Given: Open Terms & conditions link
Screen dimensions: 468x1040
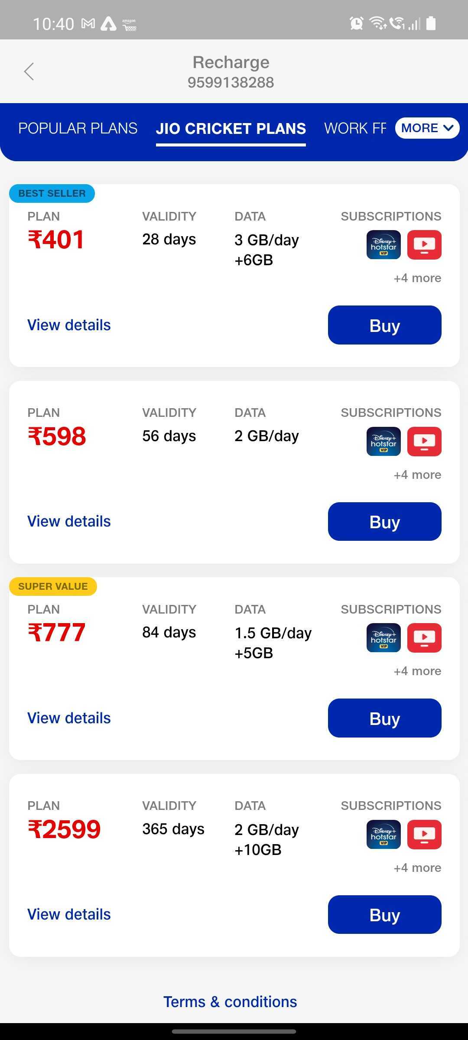Looking at the screenshot, I should 230,1002.
